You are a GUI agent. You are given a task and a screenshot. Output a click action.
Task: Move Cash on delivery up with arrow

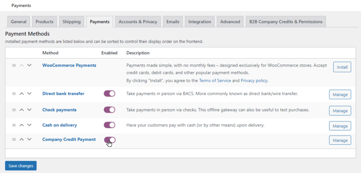(22, 125)
